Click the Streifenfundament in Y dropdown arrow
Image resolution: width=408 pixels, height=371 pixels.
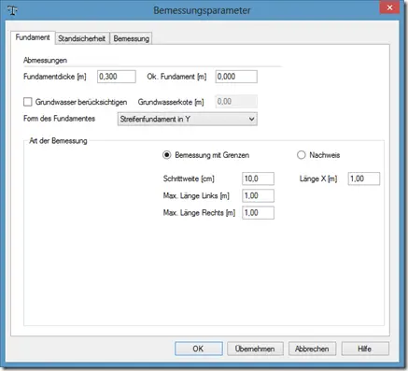coord(252,119)
